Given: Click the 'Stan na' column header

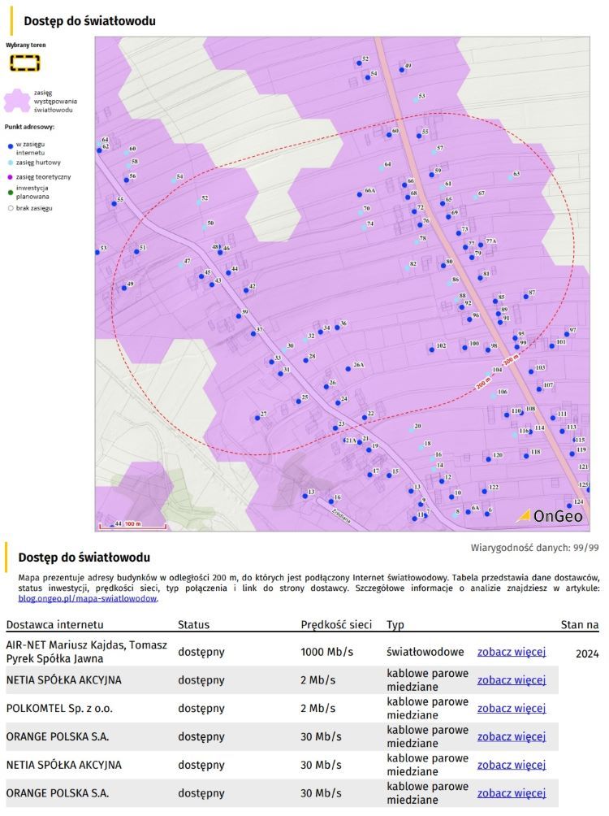Looking at the screenshot, I should click(x=579, y=625).
